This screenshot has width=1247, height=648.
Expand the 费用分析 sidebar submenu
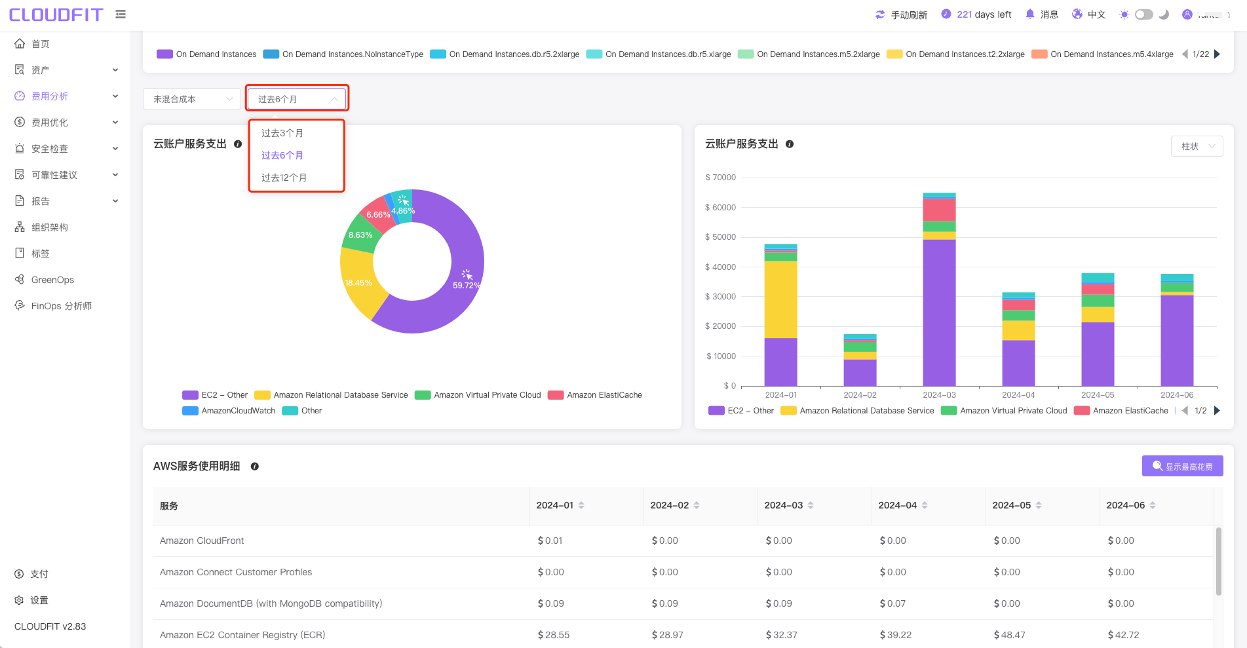click(115, 96)
